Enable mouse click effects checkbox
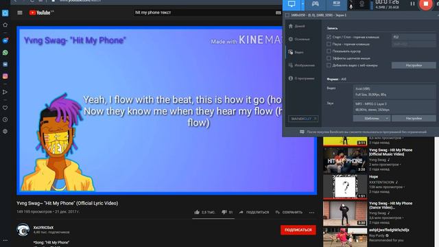The height and width of the screenshot is (247, 439). tap(329, 58)
